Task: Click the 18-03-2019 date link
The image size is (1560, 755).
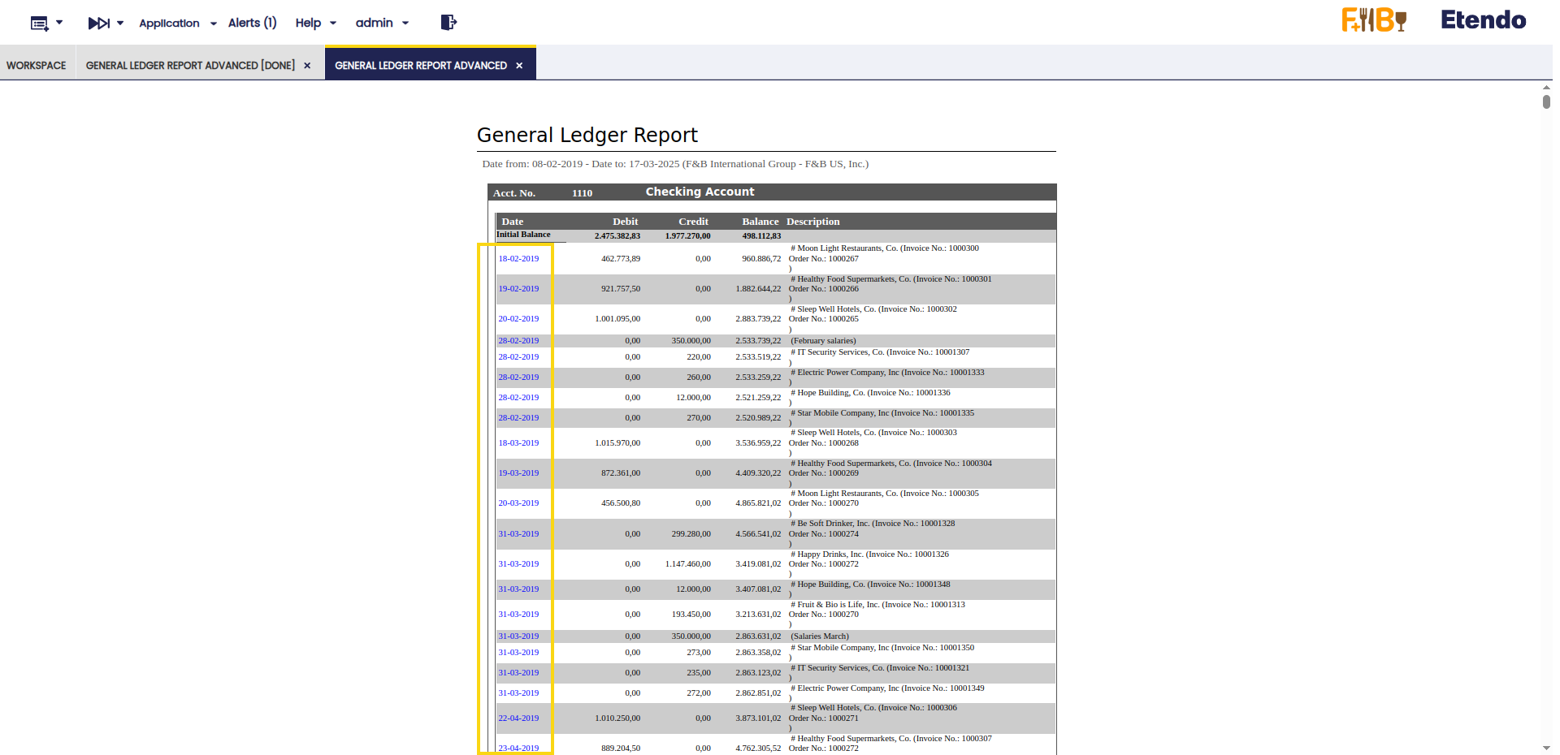Action: point(518,443)
